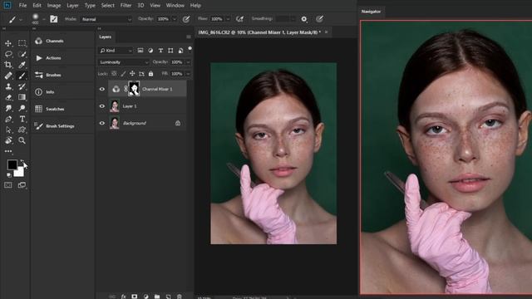Open layer Opacity dropdown arrow
The width and height of the screenshot is (532, 299).
click(x=188, y=62)
